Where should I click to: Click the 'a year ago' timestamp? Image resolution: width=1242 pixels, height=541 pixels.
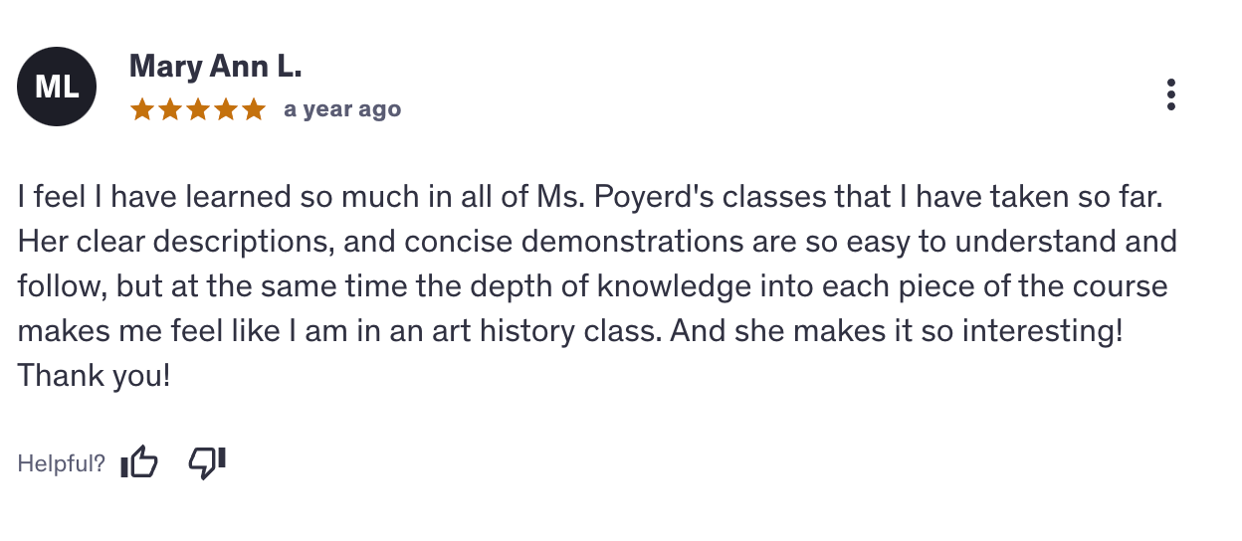tap(342, 109)
